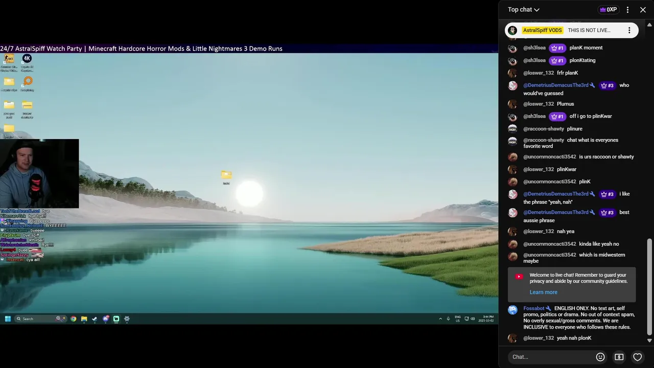Follow the Learn more link

pos(543,292)
